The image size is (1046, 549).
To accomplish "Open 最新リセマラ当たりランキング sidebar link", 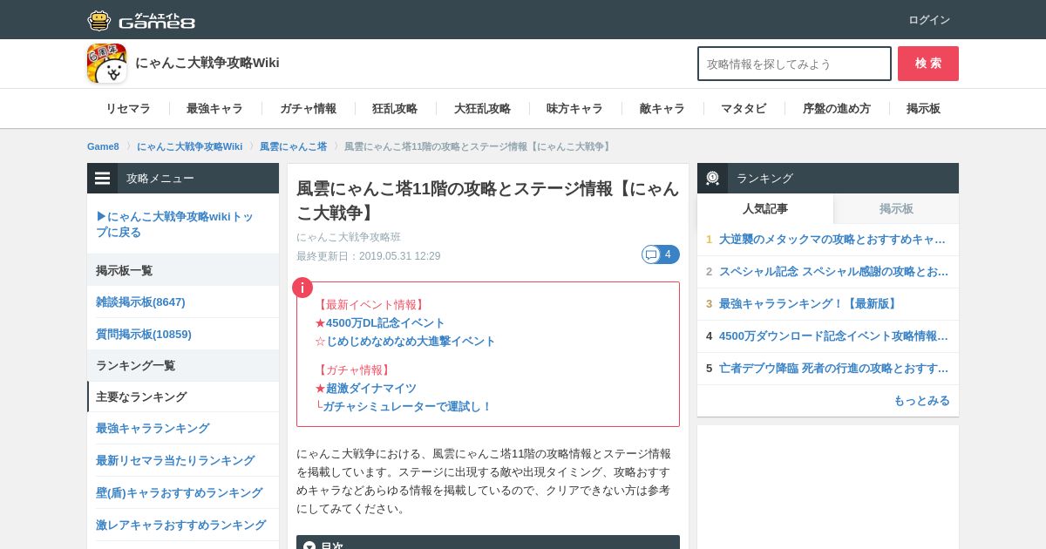I will coord(175,460).
